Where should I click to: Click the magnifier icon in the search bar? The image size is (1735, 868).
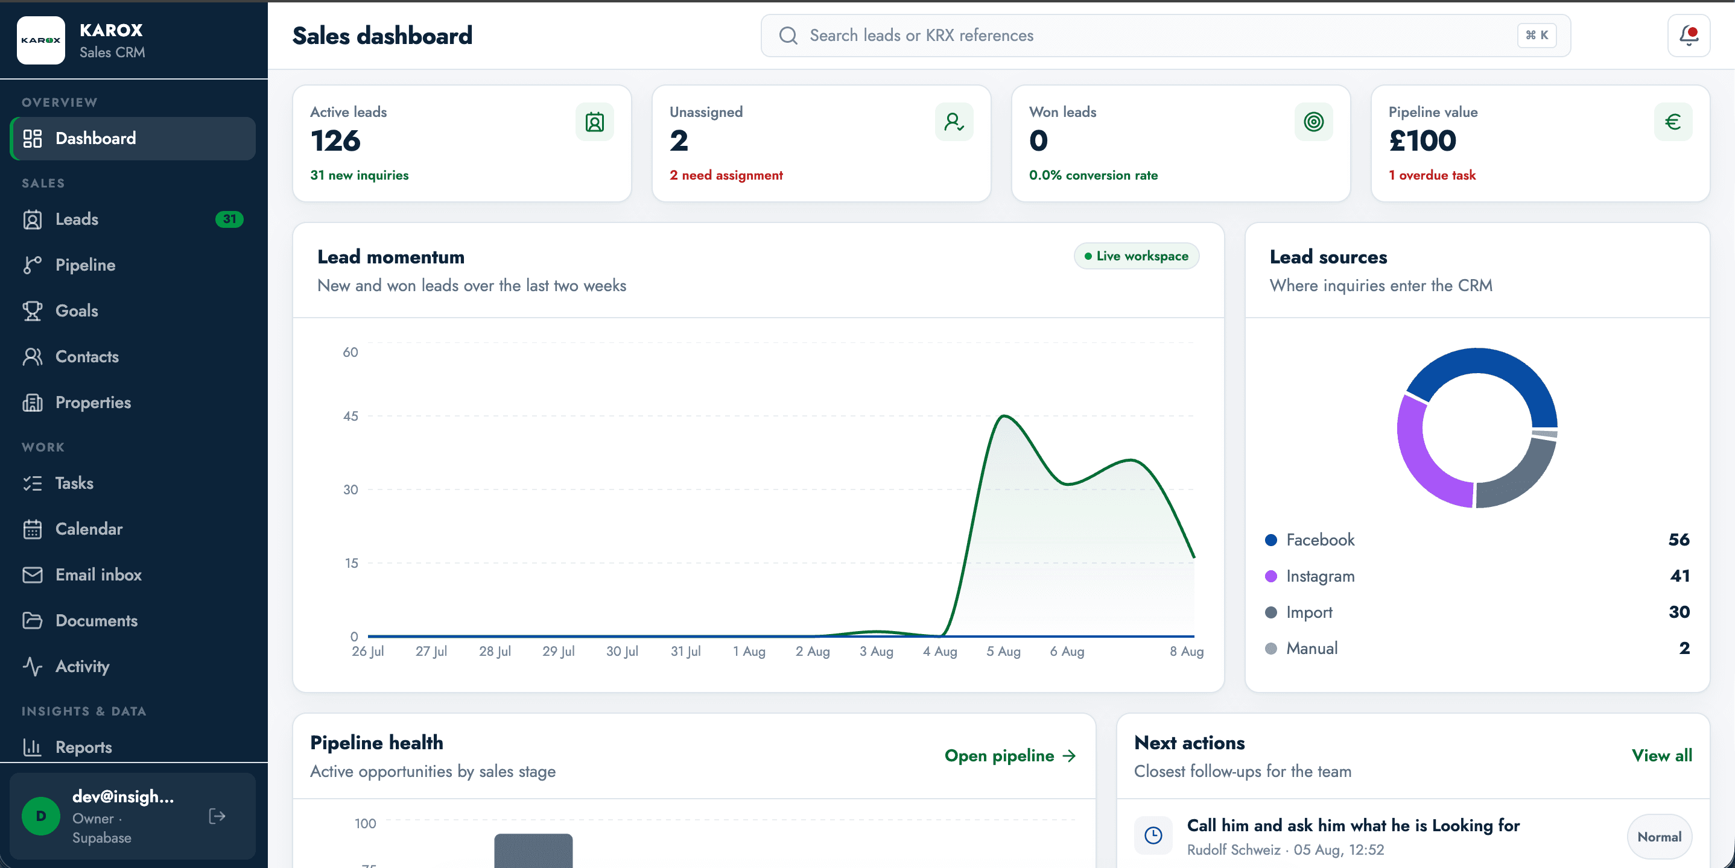point(788,36)
